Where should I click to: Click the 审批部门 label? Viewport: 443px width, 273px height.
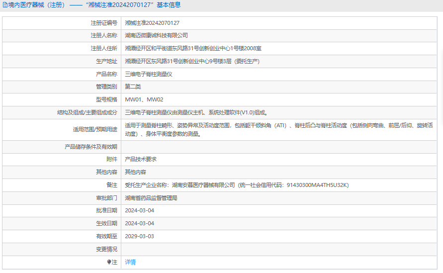(106, 198)
